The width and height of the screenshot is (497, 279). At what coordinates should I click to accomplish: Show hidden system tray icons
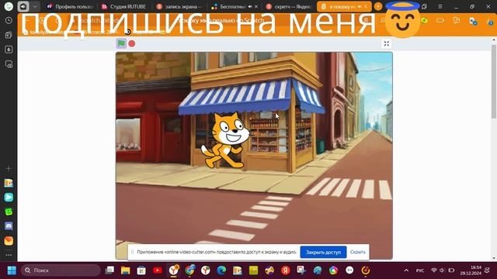tap(406, 270)
